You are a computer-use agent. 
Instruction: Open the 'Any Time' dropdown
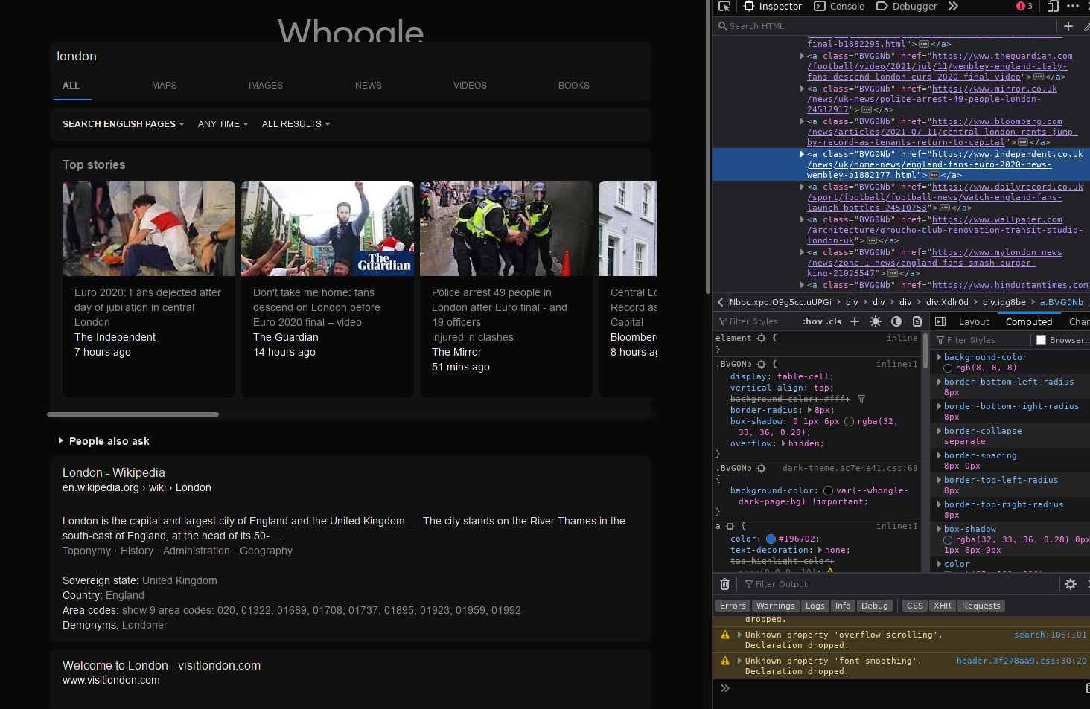tap(223, 124)
